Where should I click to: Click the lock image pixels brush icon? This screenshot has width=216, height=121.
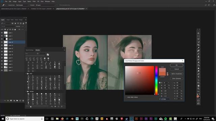click(7, 29)
